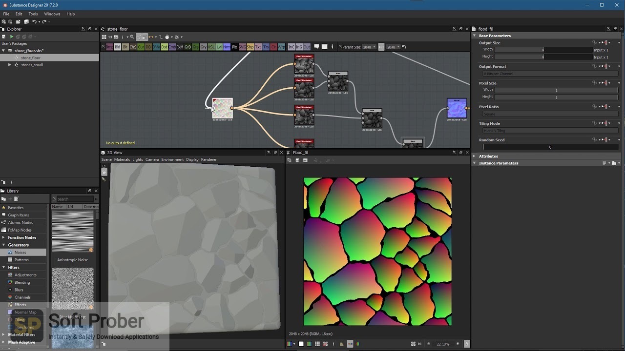Screen dimensions: 625x351
Task: Open the File menu
Action: pyautogui.click(x=6, y=14)
